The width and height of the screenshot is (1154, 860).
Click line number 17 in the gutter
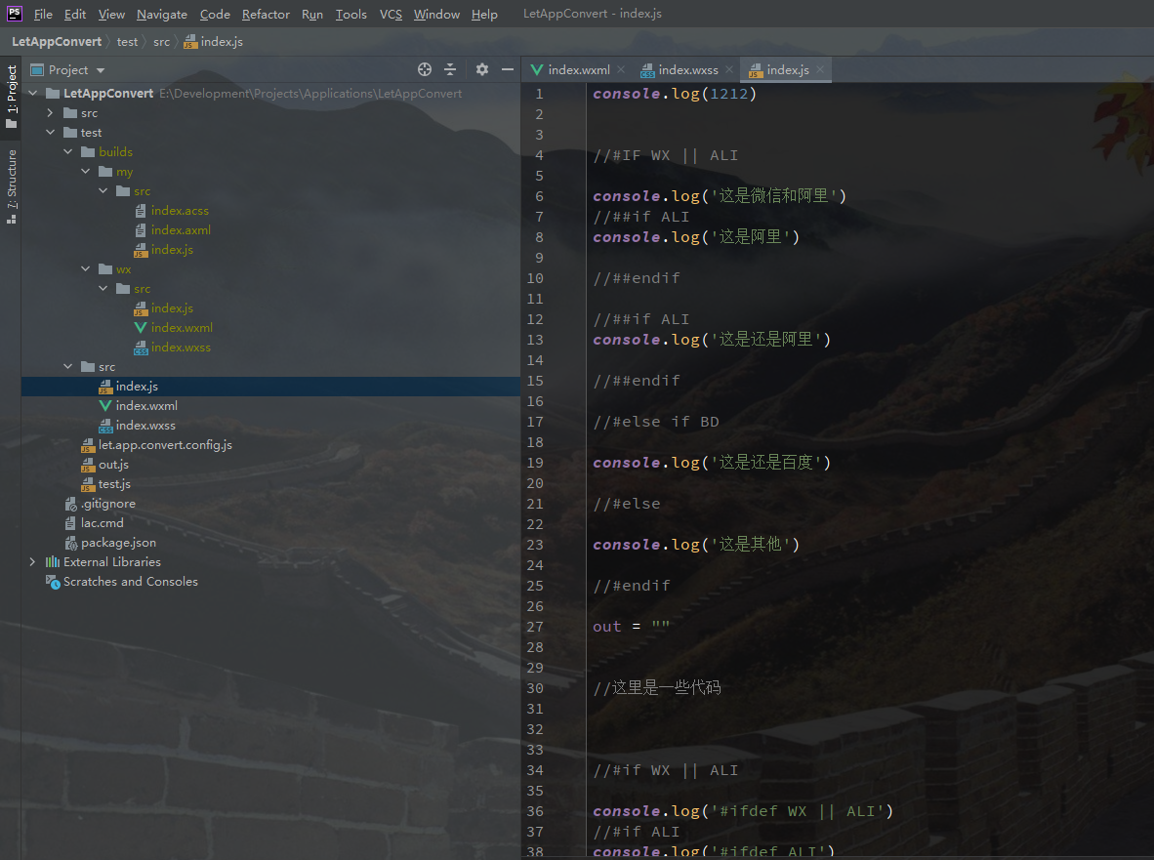(535, 423)
